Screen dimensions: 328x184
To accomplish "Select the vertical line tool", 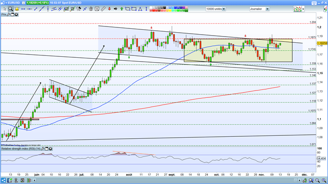I will click(x=48, y=9).
